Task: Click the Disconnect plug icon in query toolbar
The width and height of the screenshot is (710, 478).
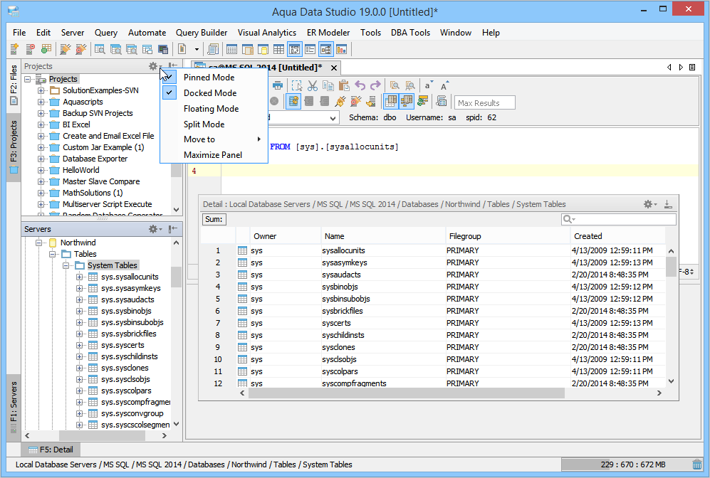Action: click(x=355, y=101)
